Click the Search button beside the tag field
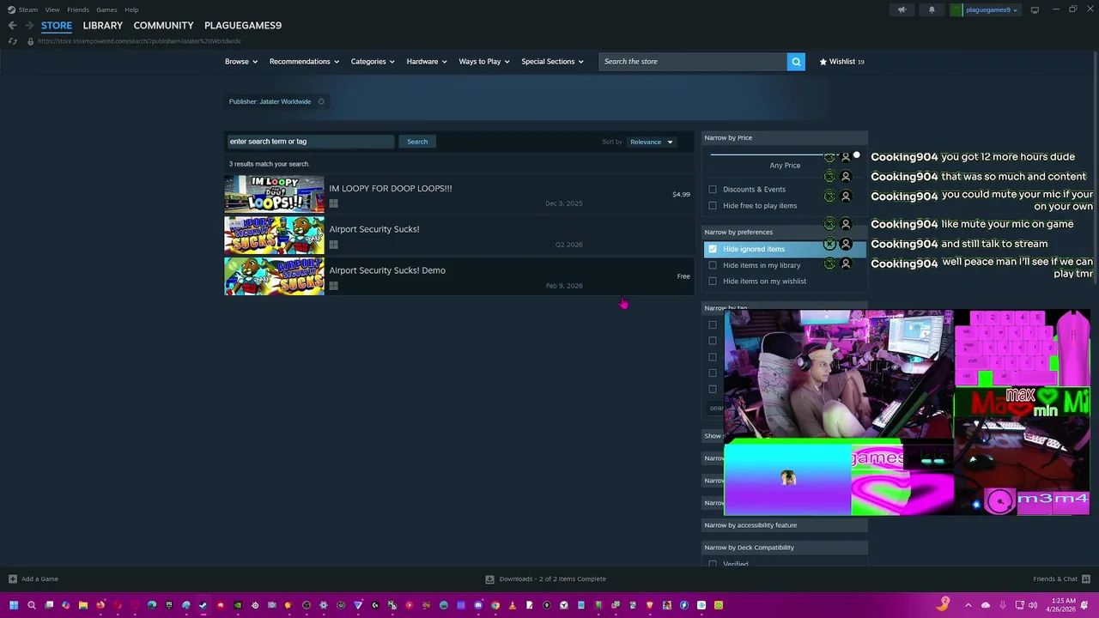The width and height of the screenshot is (1099, 618). [417, 142]
